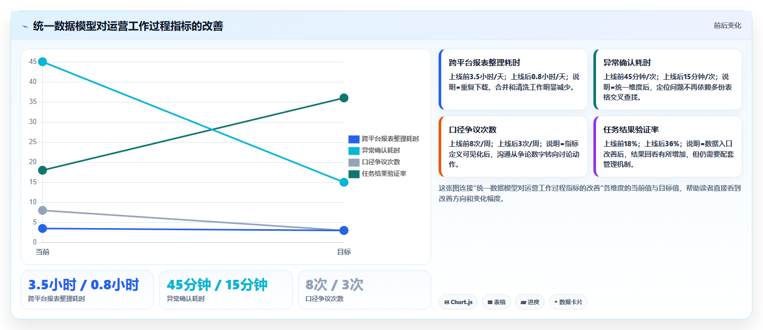Click legend label 口径争议次数
The height and width of the screenshot is (330, 763).
coord(381,162)
